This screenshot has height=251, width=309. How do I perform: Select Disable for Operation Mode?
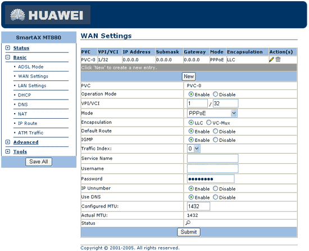215,95
